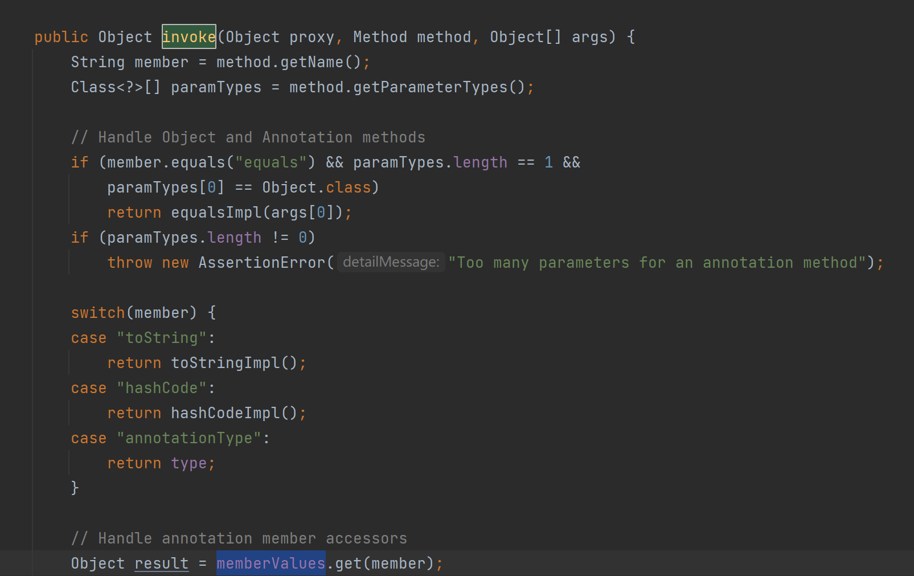The width and height of the screenshot is (914, 576).
Task: Click the type field in return statement
Action: click(188, 463)
